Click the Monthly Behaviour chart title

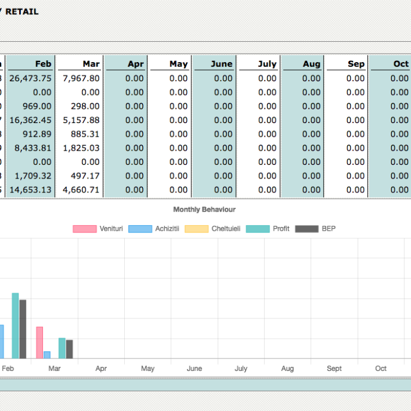tap(204, 210)
